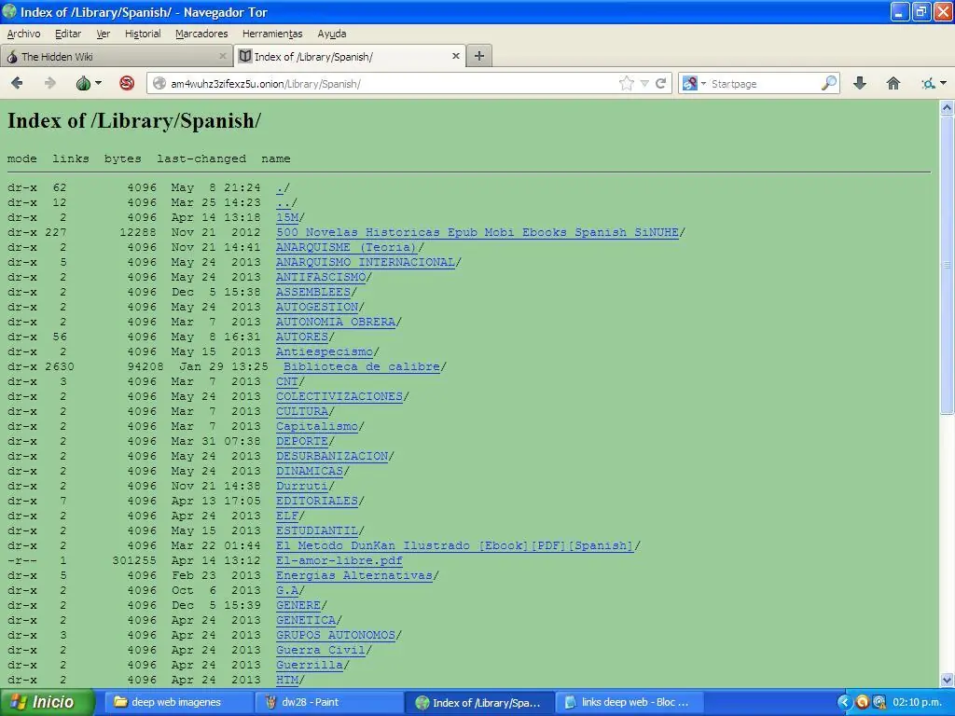Open AUTONOMIA OBRERA folder link
This screenshot has width=955, height=716.
click(x=336, y=322)
